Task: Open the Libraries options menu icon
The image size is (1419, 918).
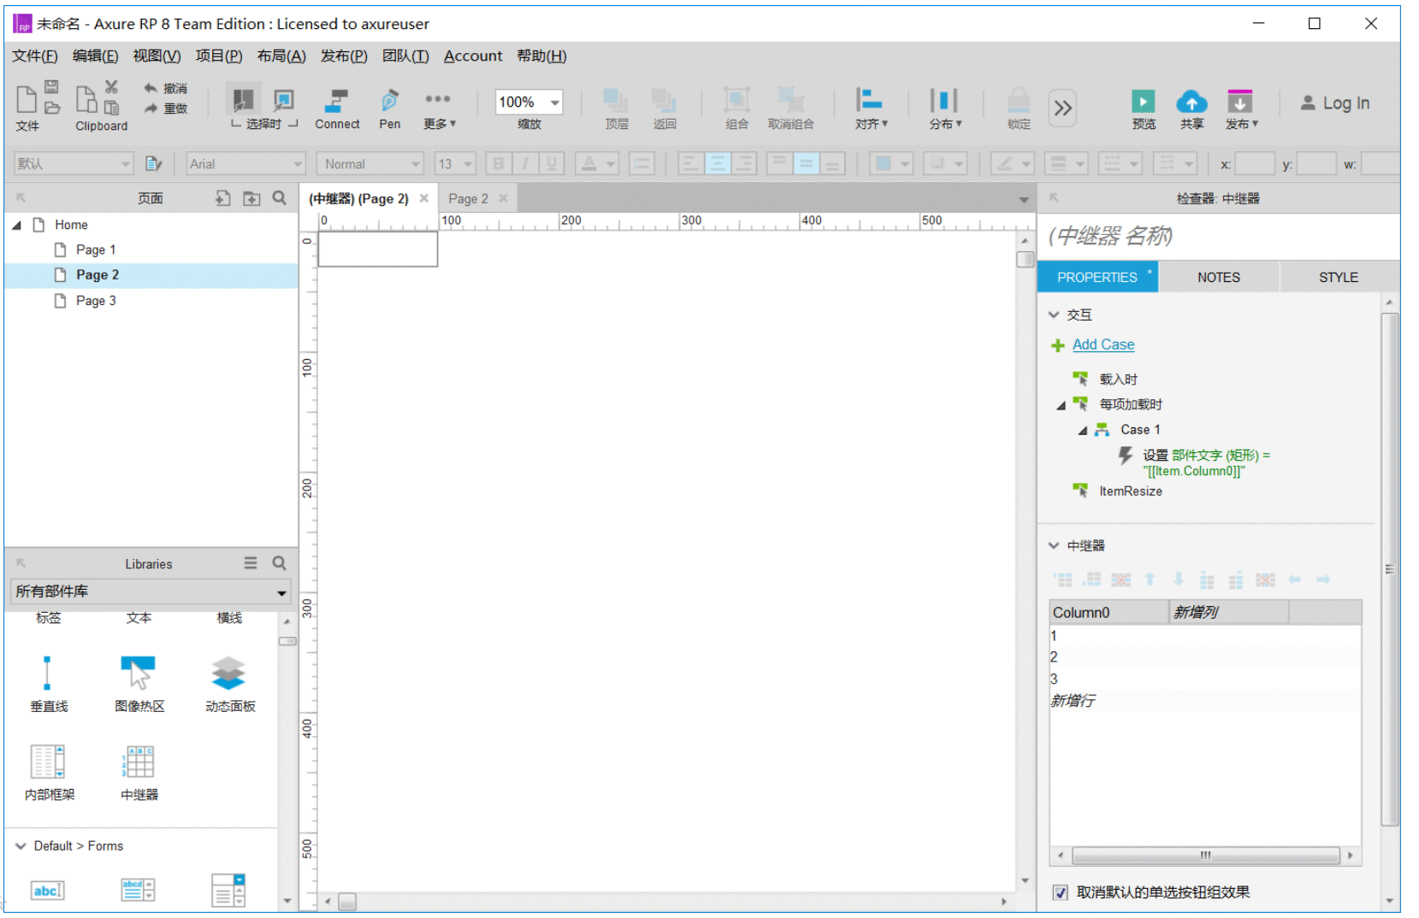Action: [251, 563]
